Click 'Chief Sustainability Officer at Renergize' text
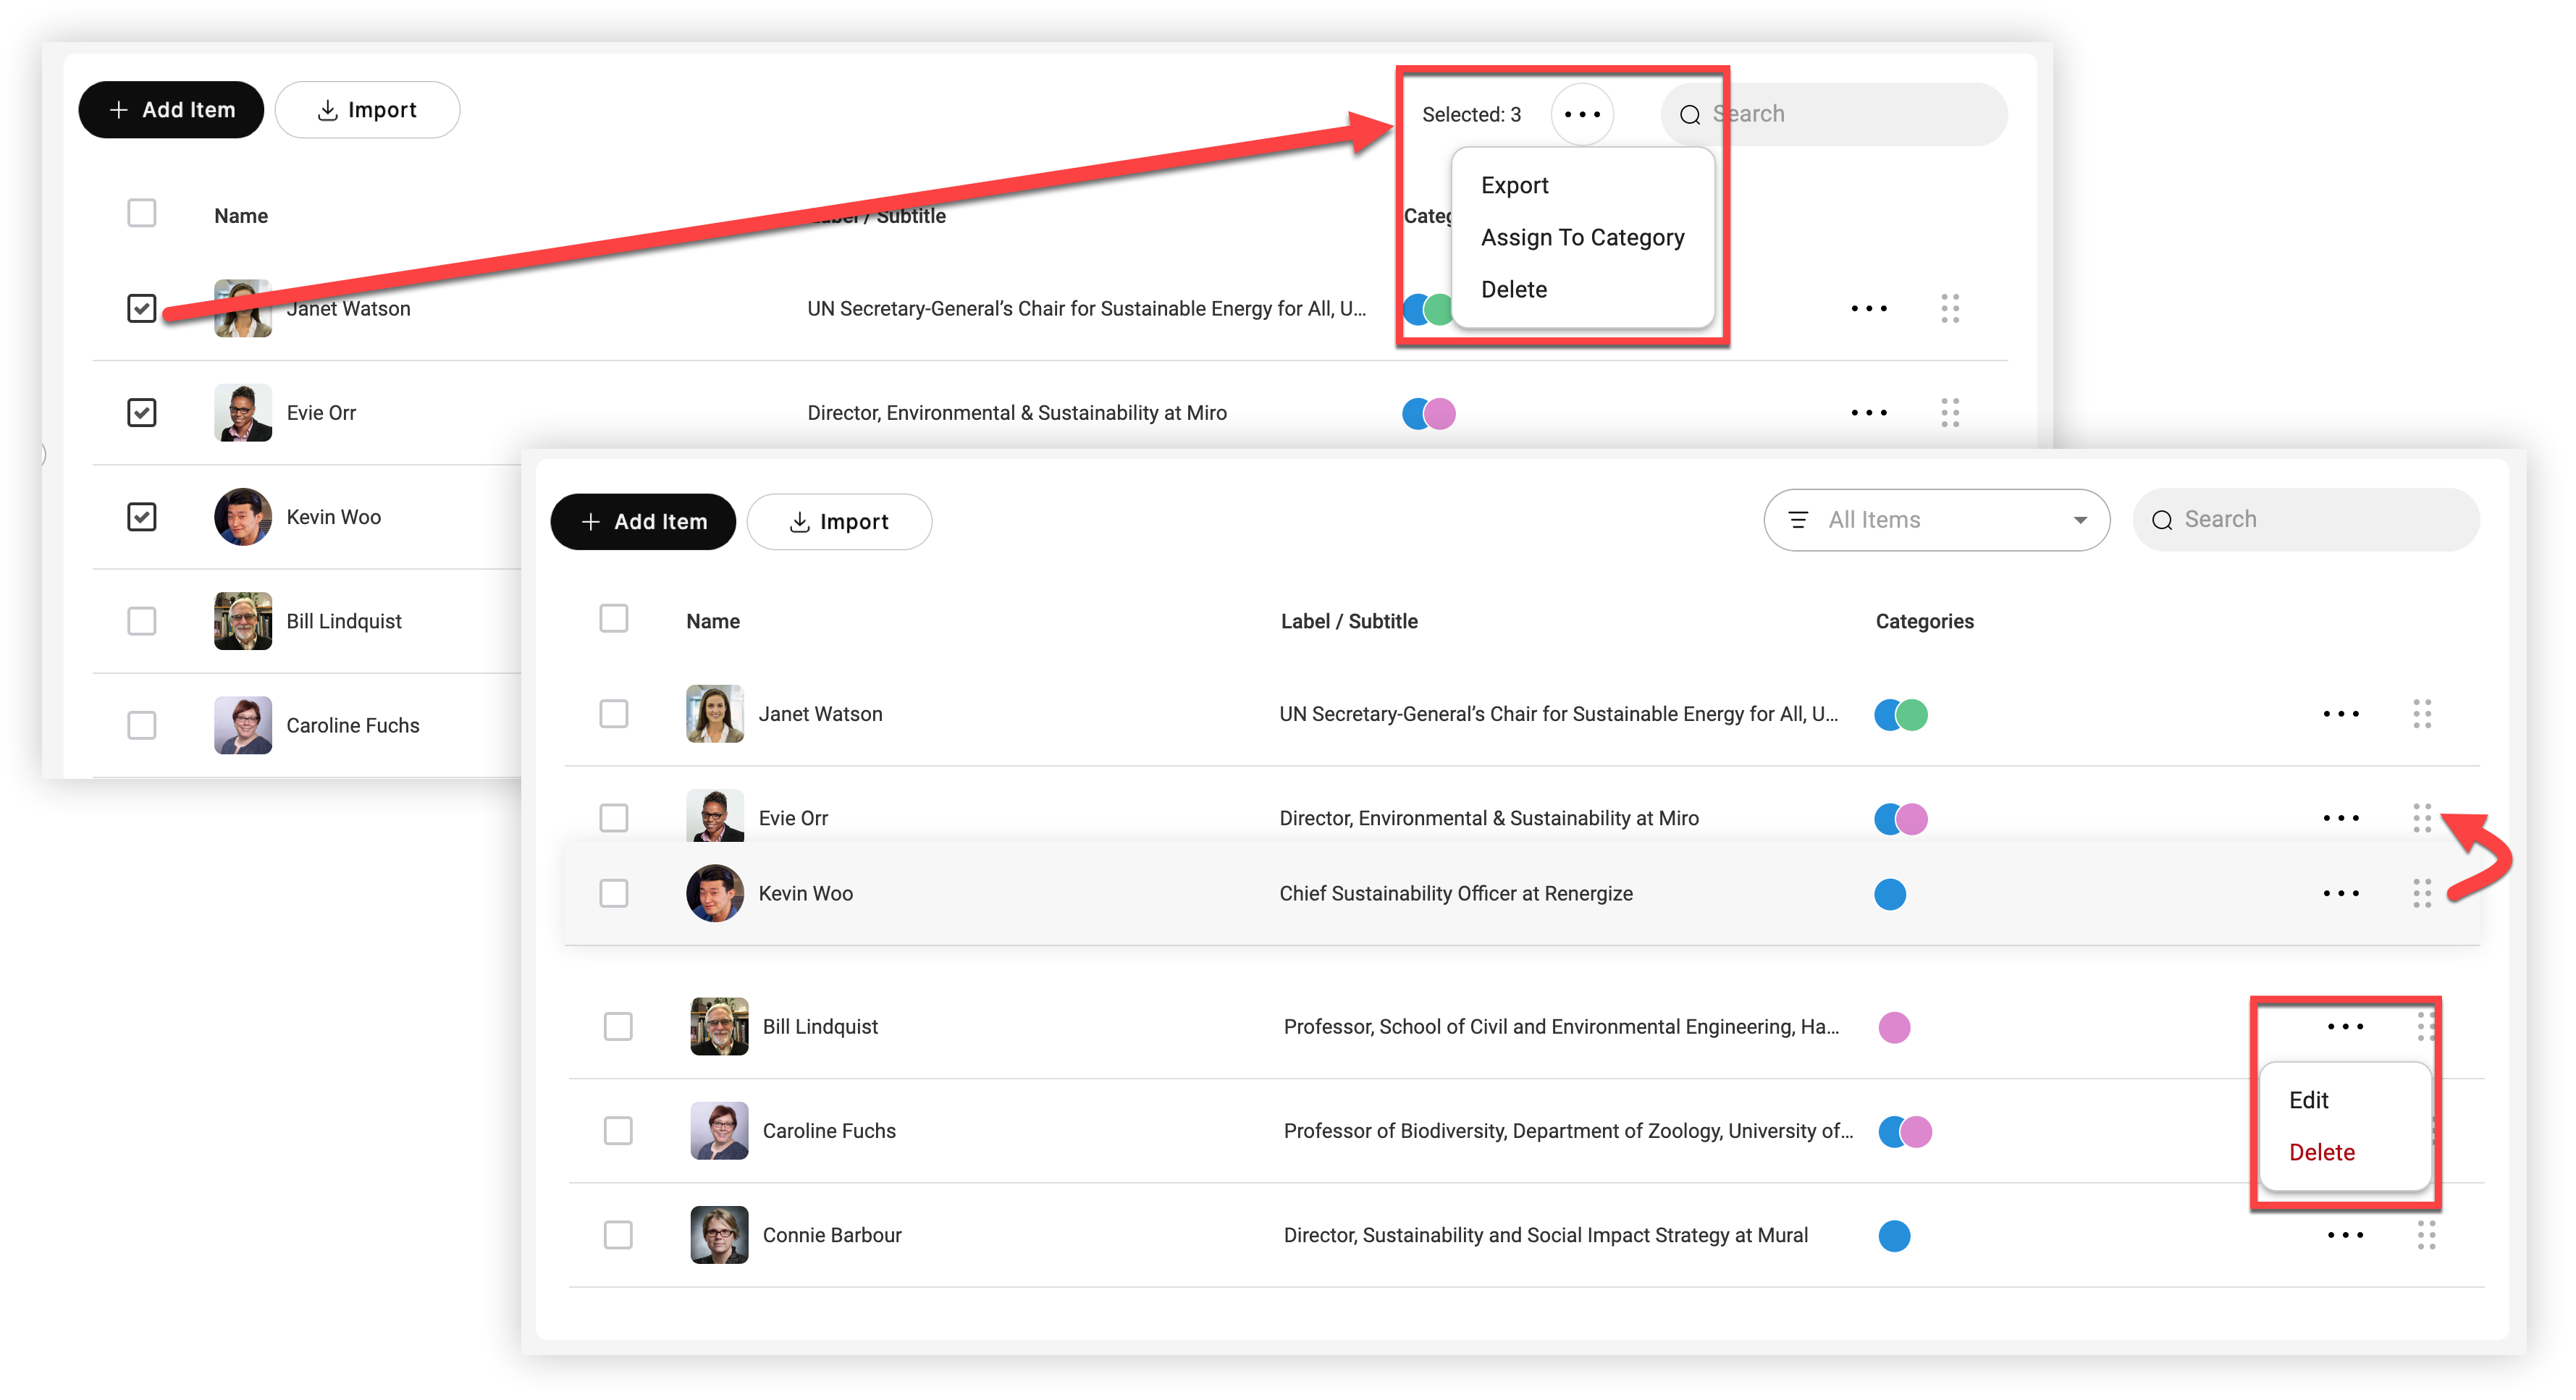This screenshot has width=2576, height=1400. click(x=1456, y=893)
